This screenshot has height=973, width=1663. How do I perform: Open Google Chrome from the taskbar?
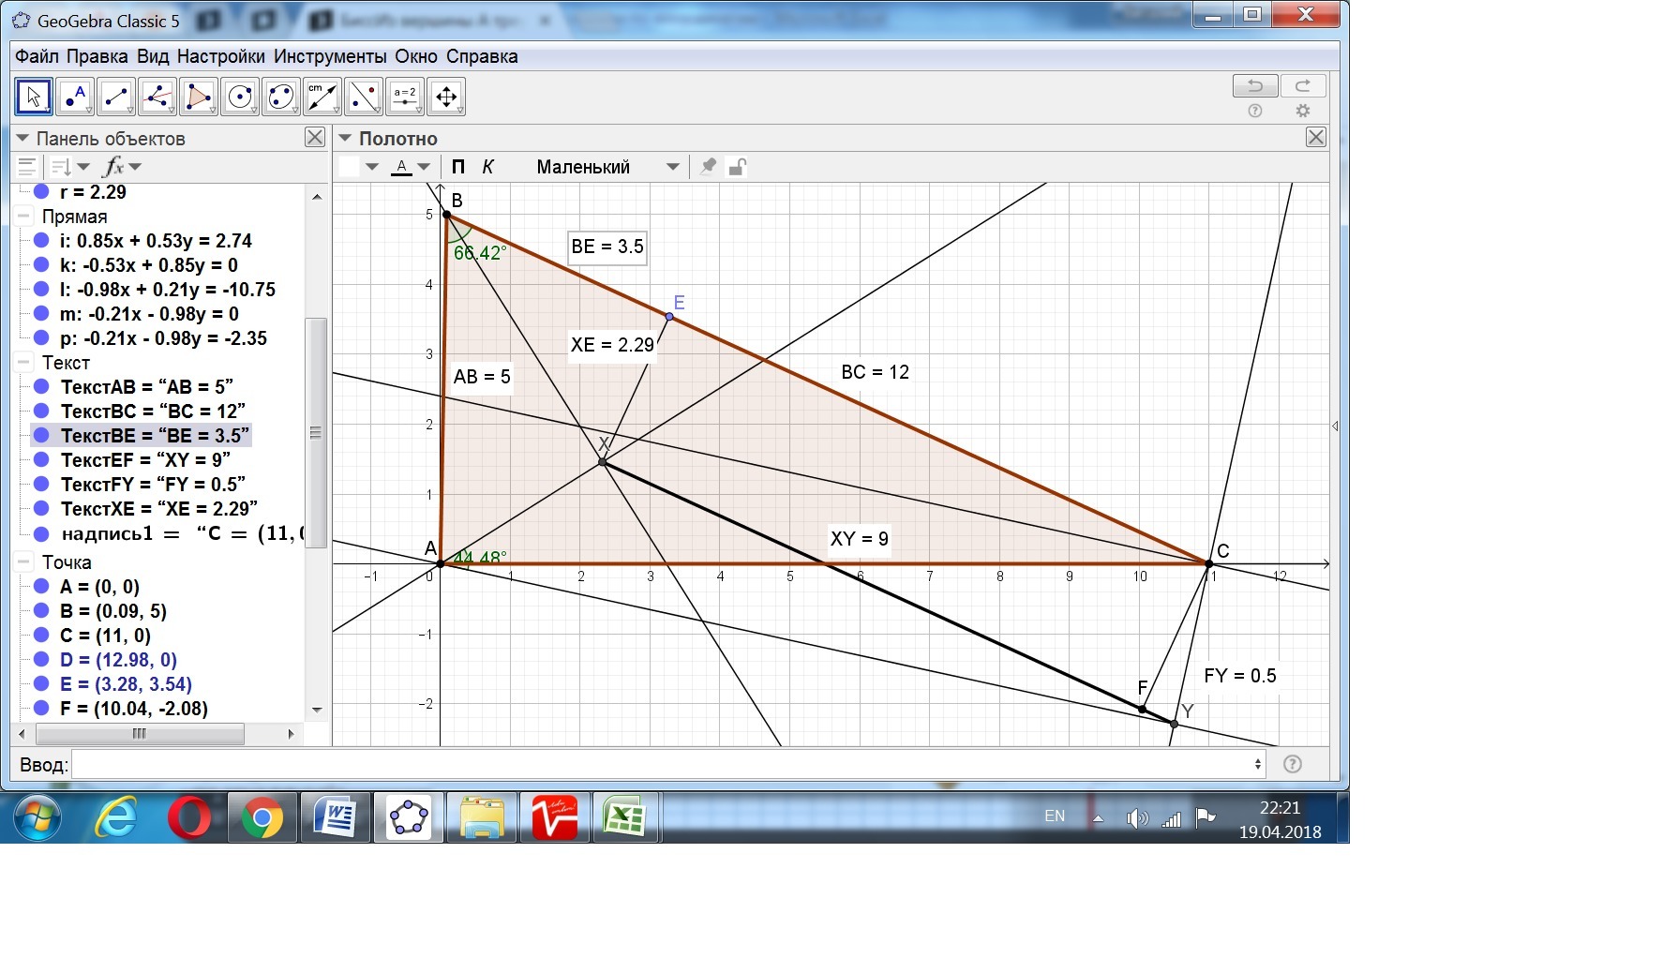pos(262,819)
